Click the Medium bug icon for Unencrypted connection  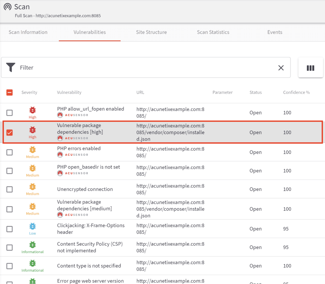click(x=32, y=187)
